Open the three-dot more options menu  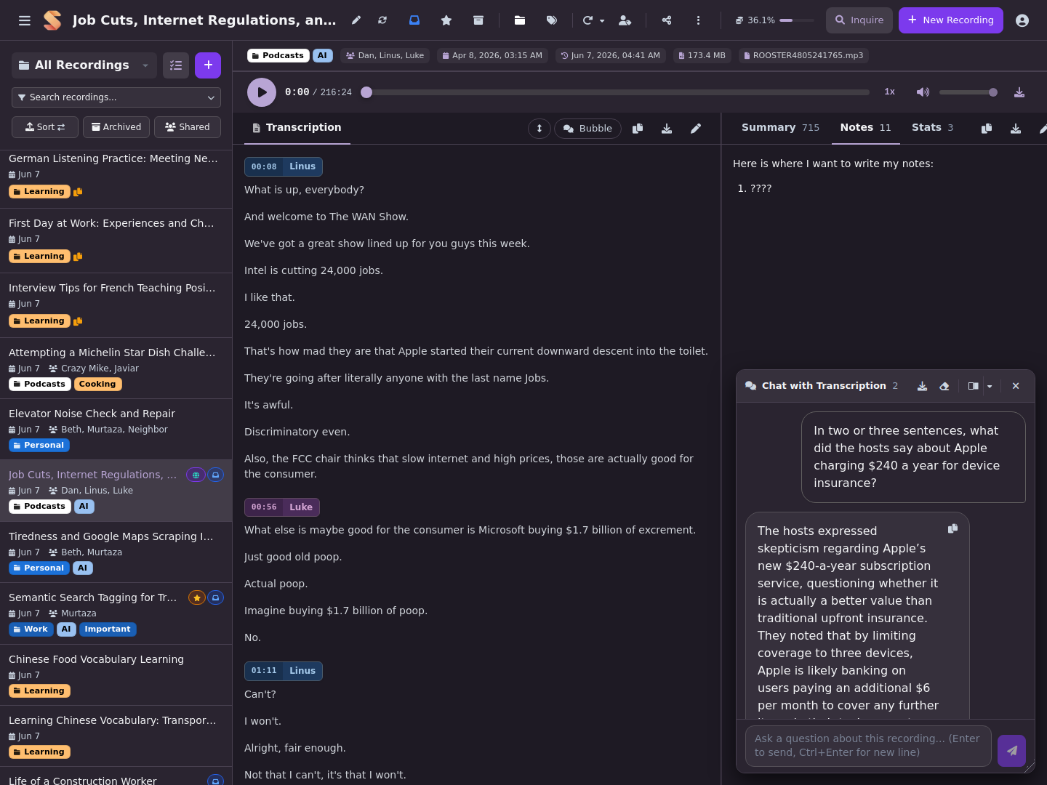698,20
